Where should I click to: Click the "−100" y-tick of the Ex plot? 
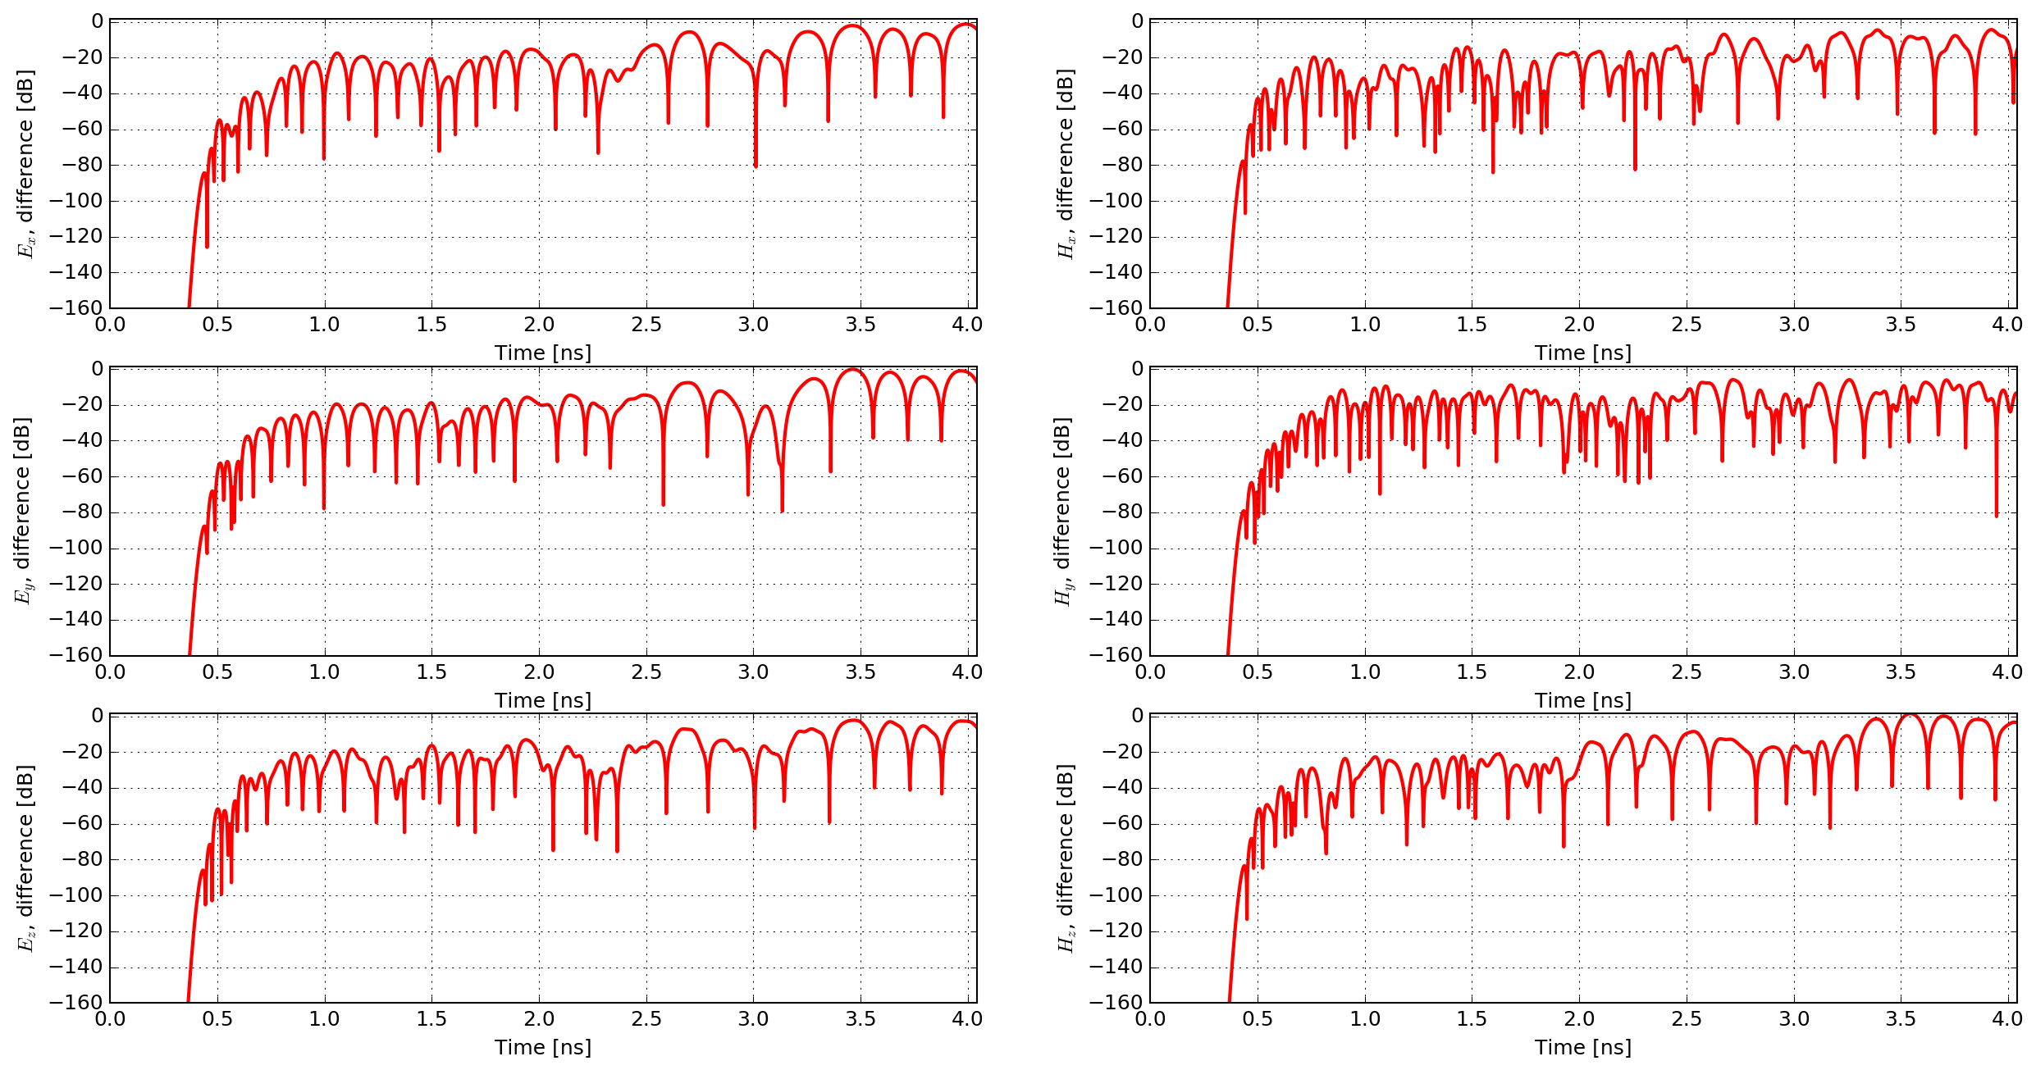76,201
